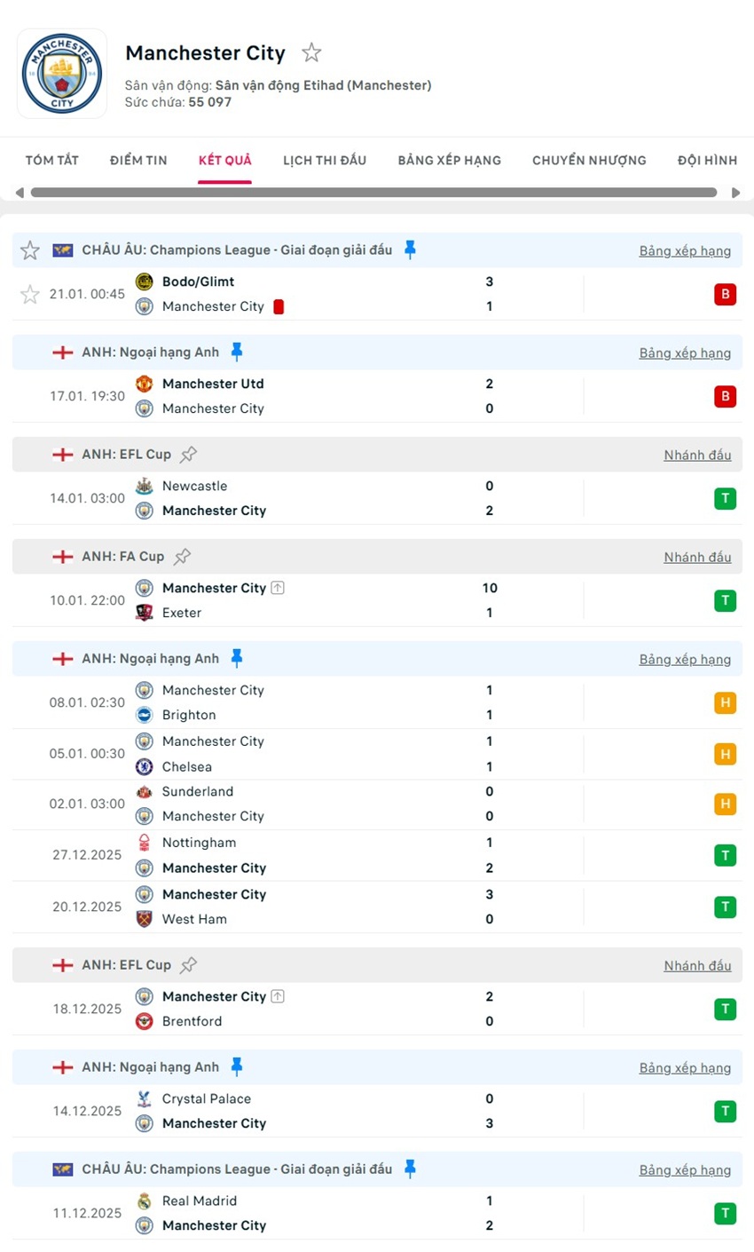Click the Real Madrid club crest
754x1252 pixels.
click(x=144, y=1200)
